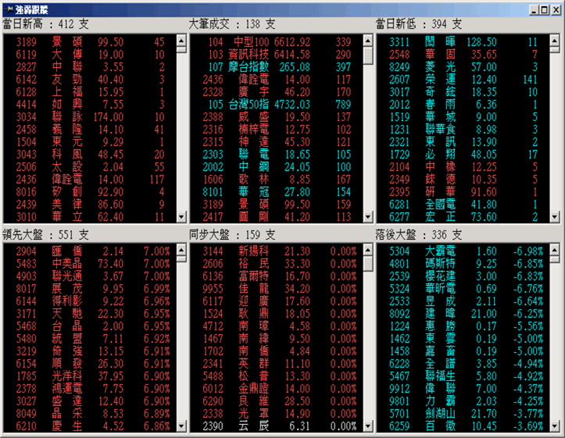
Task: Select stock 5467 聯福生 row
Action: pos(463,376)
